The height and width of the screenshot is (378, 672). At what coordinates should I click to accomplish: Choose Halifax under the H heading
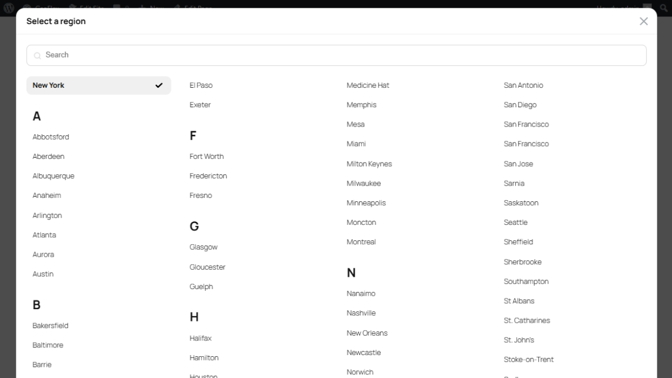coord(200,339)
